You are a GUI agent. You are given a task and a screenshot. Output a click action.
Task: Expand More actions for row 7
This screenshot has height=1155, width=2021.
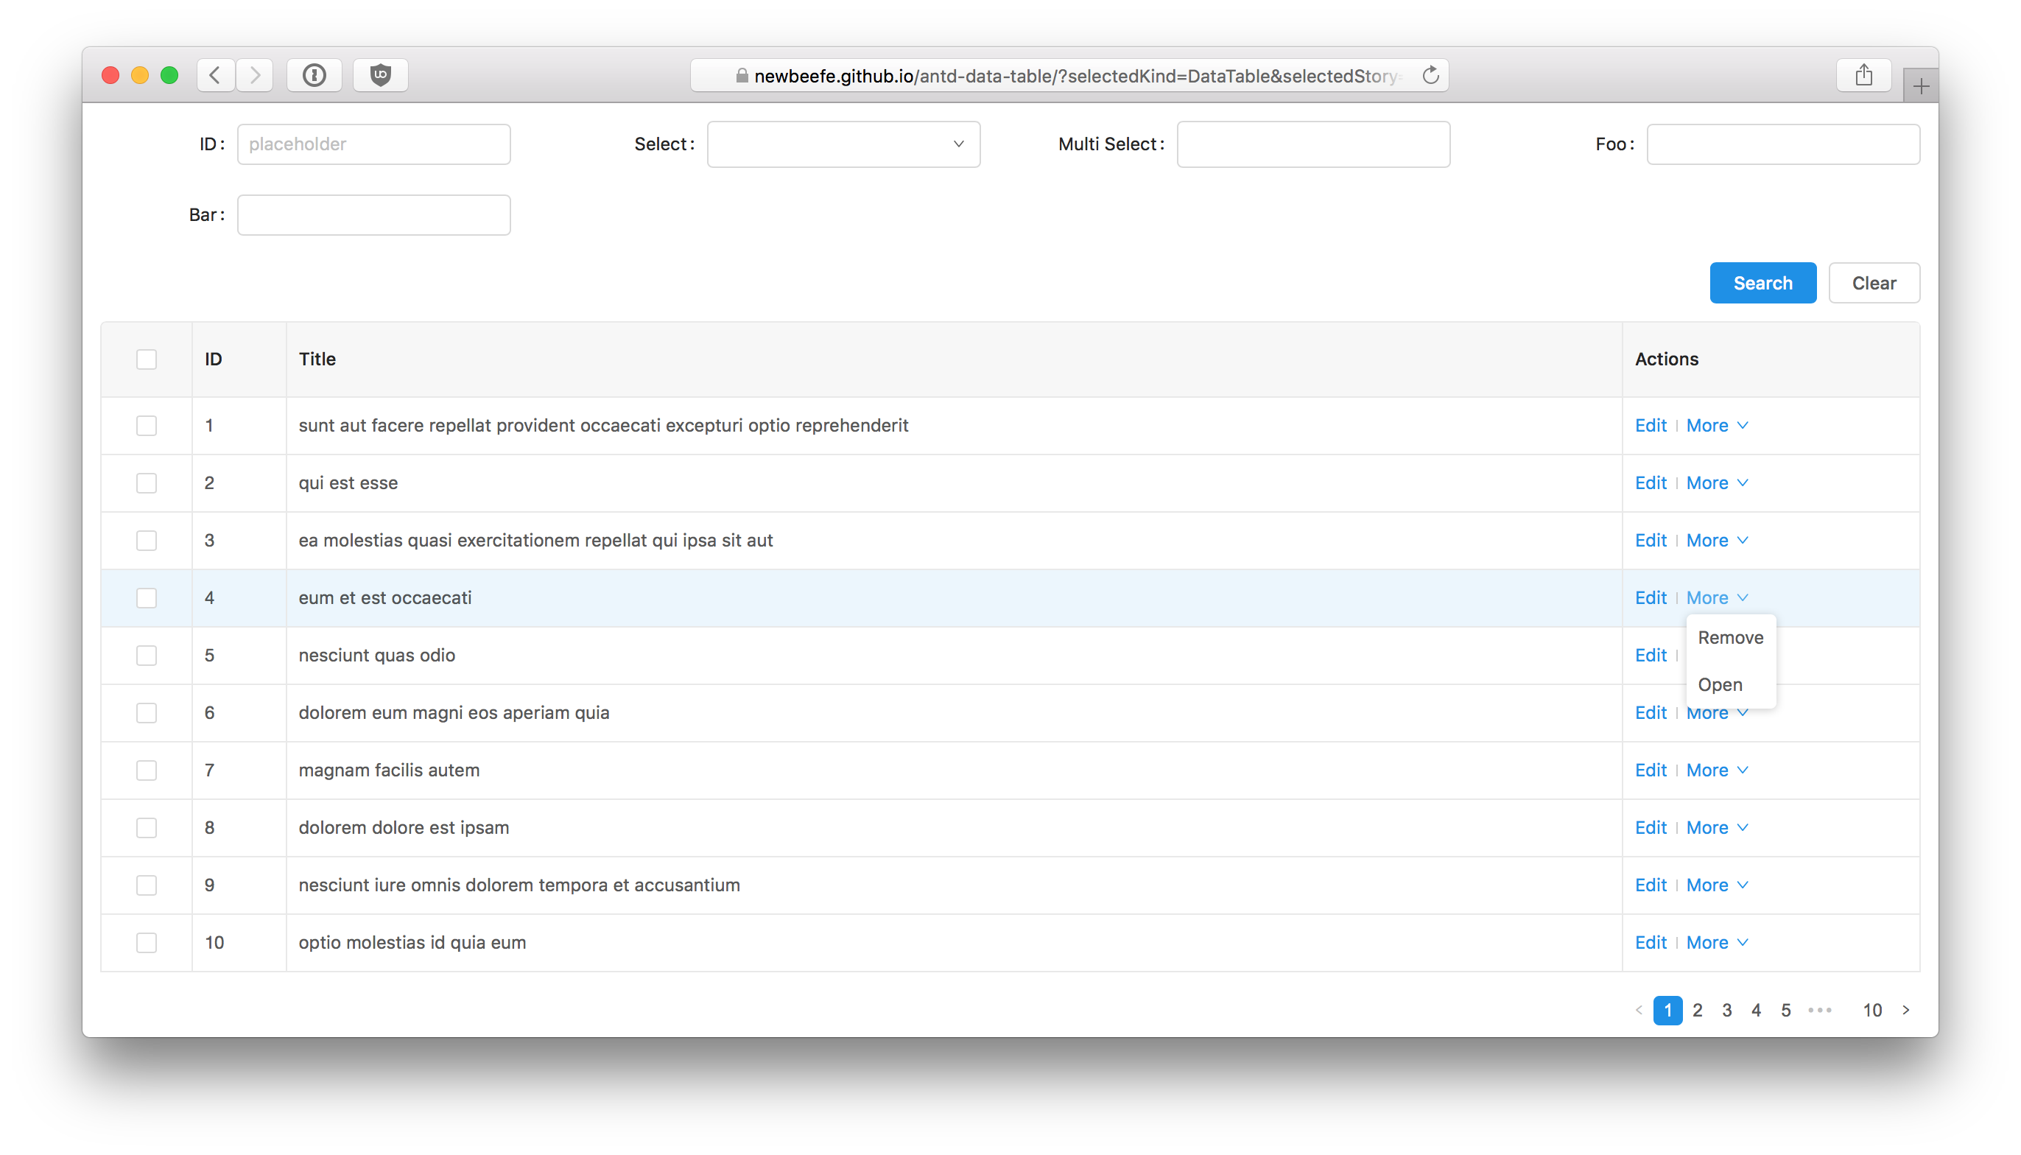point(1717,769)
